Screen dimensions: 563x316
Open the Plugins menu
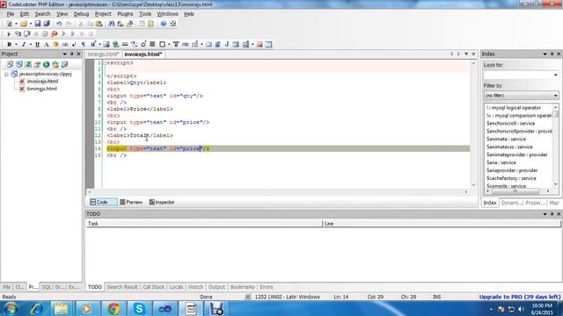(125, 14)
